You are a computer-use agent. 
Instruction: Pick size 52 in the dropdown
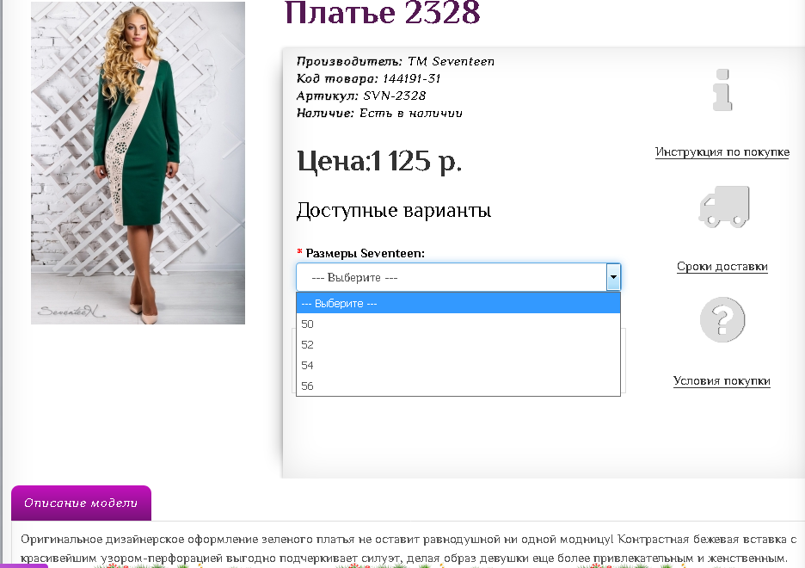click(458, 345)
